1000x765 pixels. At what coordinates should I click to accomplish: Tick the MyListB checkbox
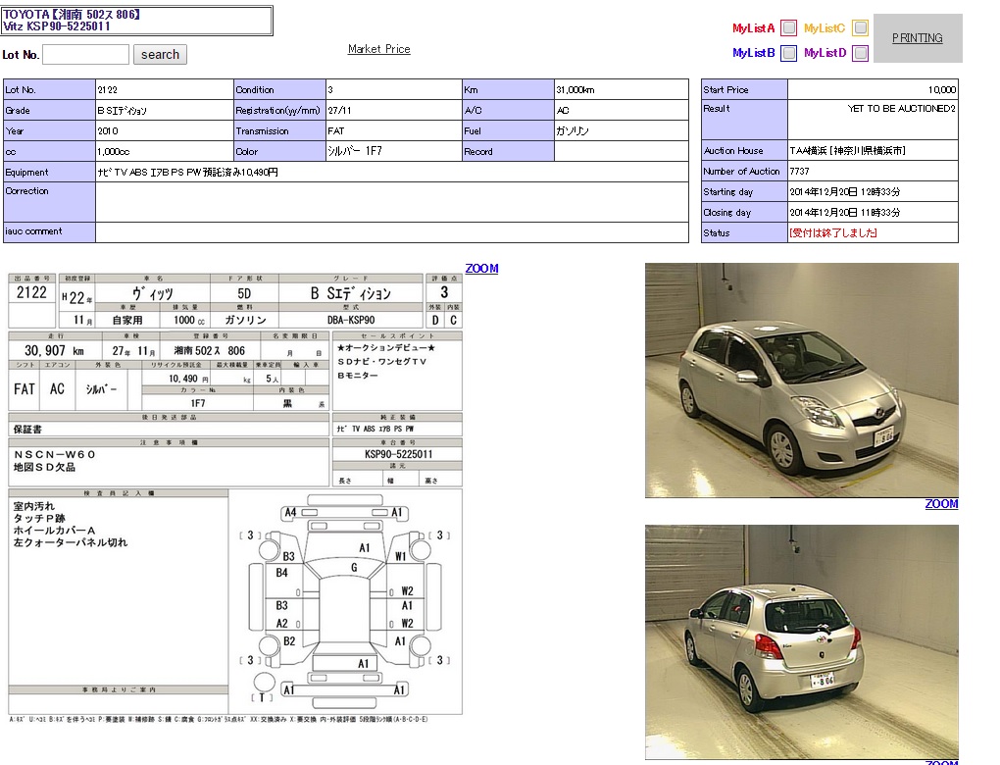click(x=788, y=53)
